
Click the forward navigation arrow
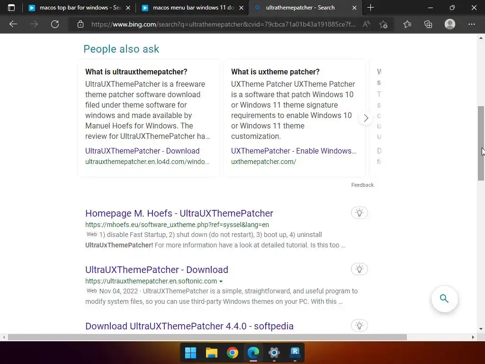34,24
